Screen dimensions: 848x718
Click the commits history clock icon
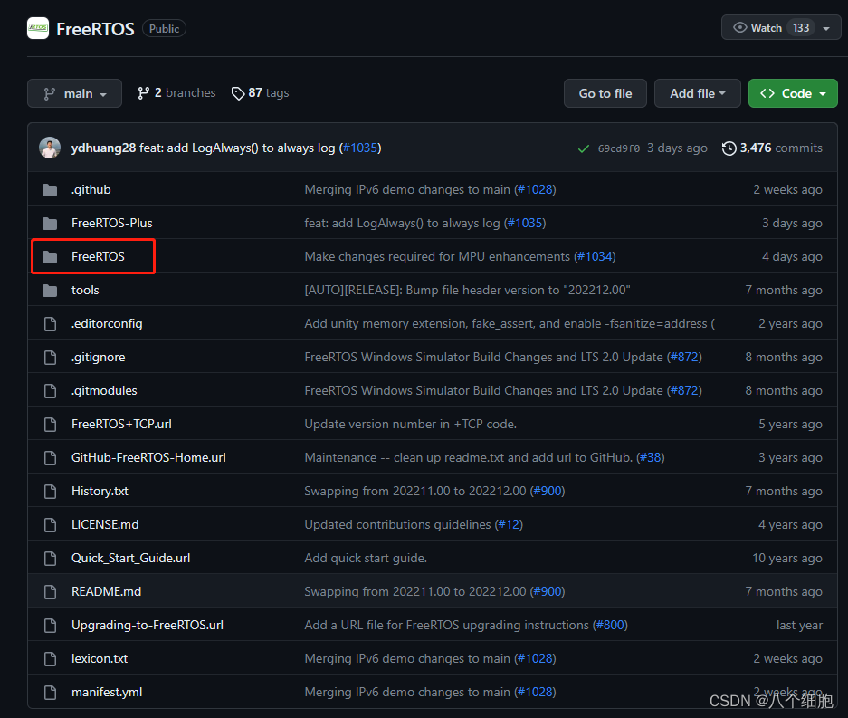729,148
